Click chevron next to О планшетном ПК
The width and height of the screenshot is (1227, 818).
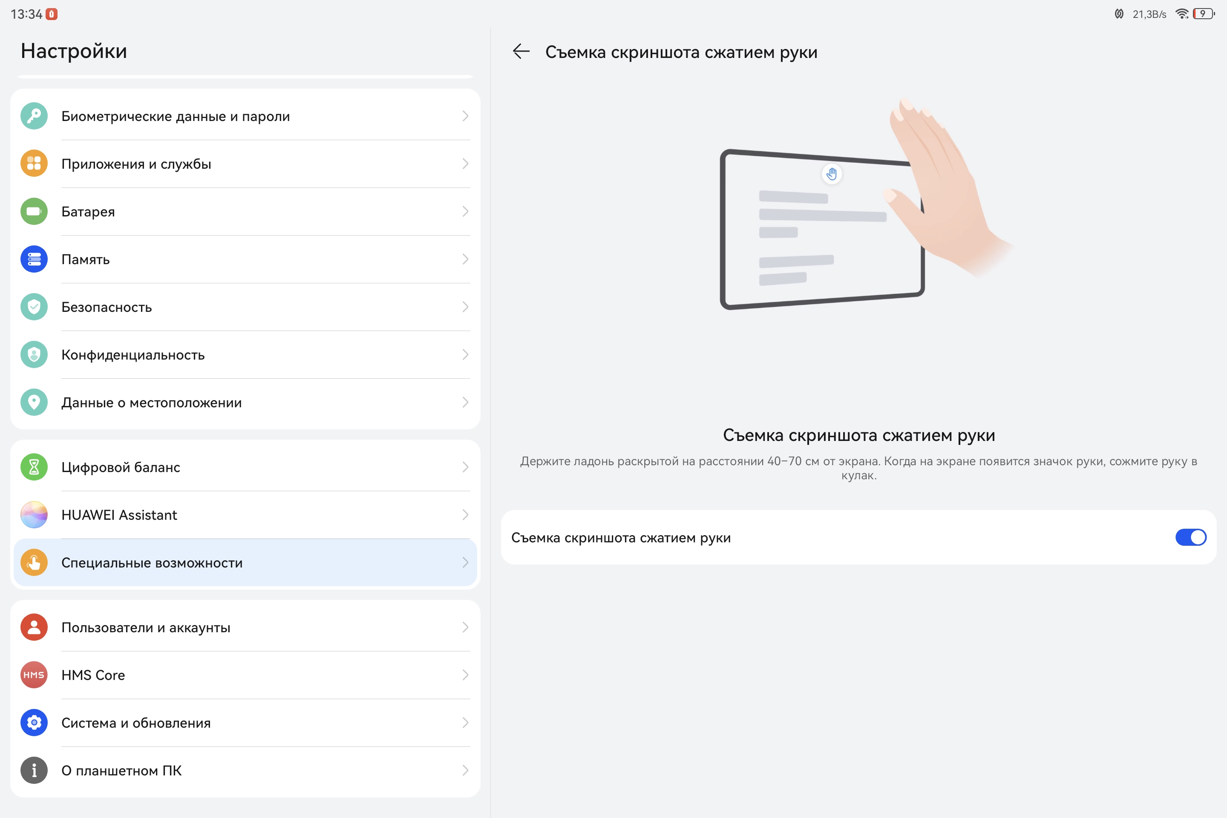click(x=465, y=771)
